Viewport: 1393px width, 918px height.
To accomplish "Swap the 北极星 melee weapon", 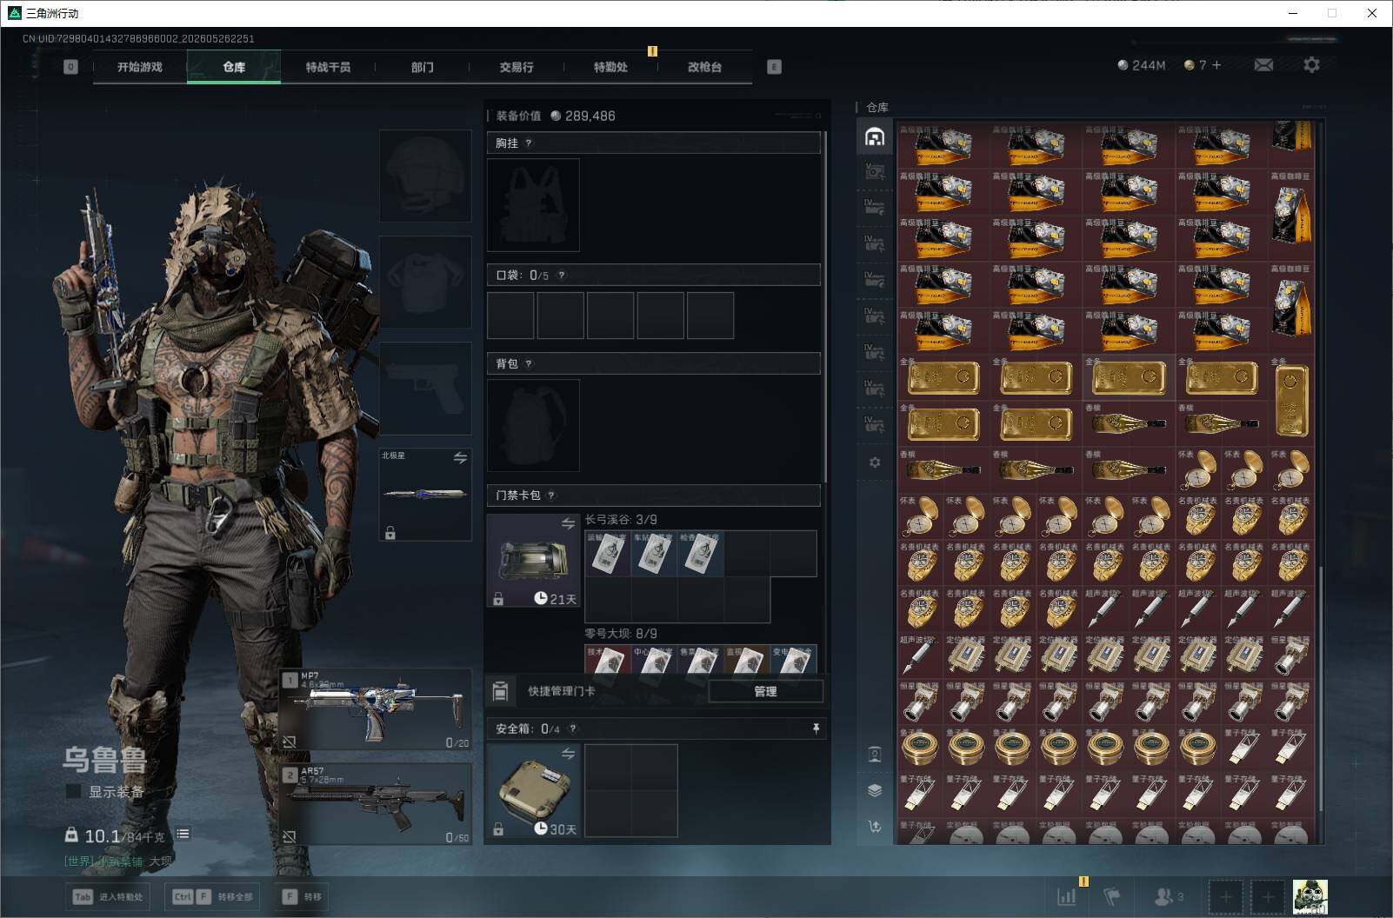I will point(460,457).
